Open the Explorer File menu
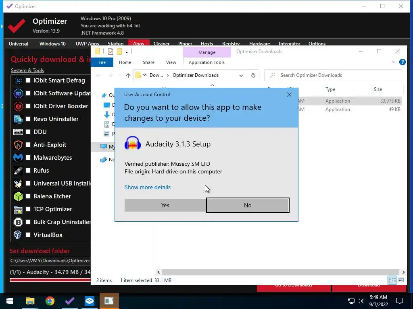 click(102, 62)
